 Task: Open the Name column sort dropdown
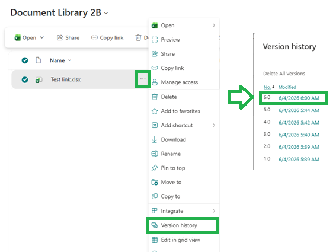click(x=69, y=60)
